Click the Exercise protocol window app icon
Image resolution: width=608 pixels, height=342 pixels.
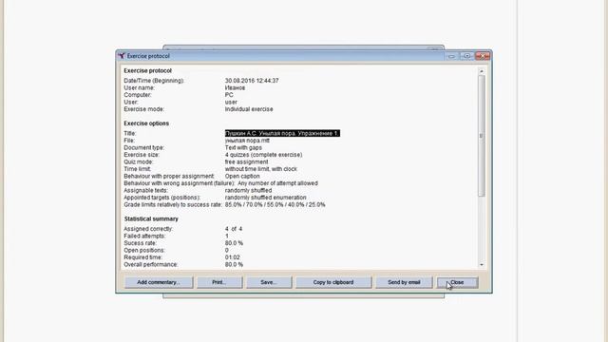pos(122,56)
